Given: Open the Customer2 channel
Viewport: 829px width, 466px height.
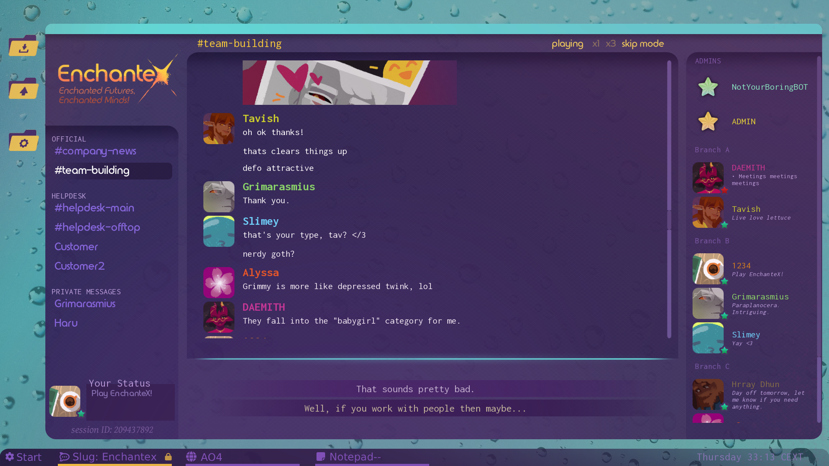Looking at the screenshot, I should pyautogui.click(x=79, y=266).
